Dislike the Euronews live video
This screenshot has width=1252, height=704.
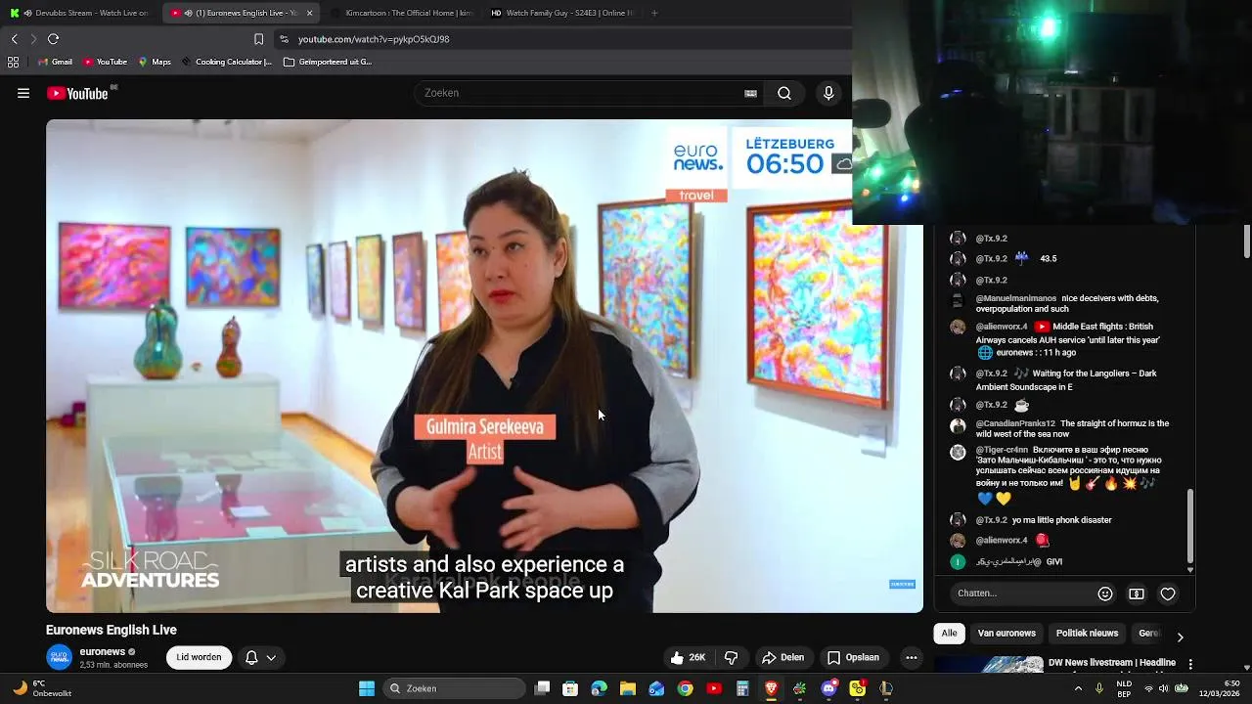(x=731, y=657)
